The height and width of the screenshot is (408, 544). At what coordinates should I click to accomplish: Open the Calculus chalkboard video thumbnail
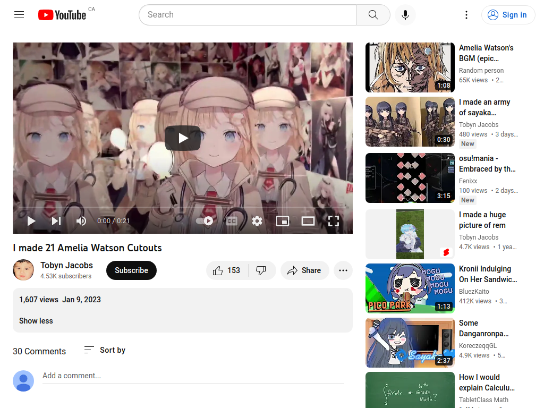click(410, 390)
